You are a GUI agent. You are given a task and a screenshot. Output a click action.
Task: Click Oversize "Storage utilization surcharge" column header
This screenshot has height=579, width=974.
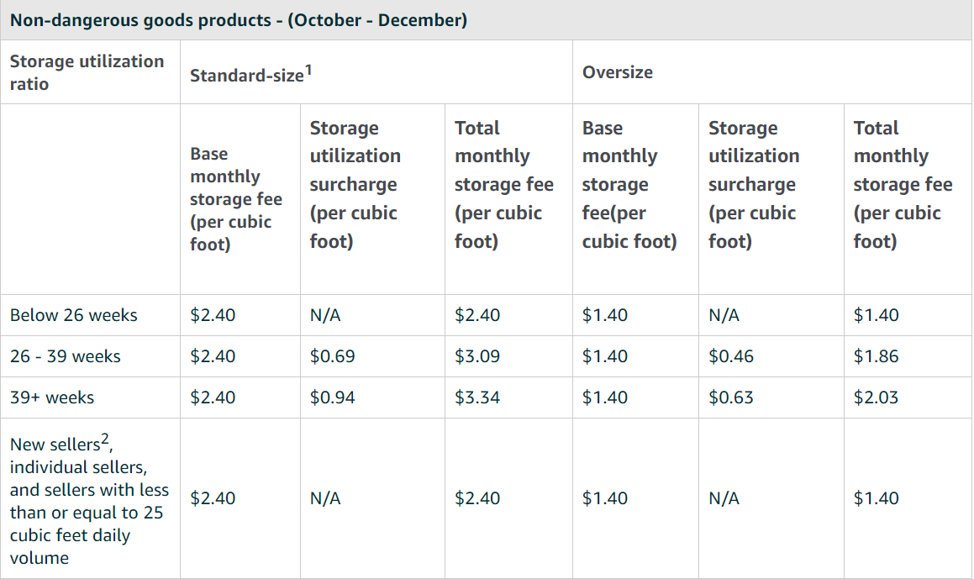[x=754, y=185]
